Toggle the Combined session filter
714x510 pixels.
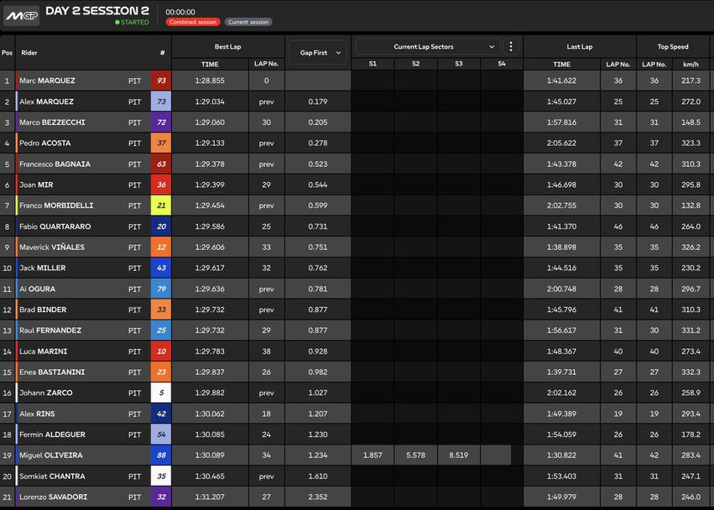pos(193,23)
